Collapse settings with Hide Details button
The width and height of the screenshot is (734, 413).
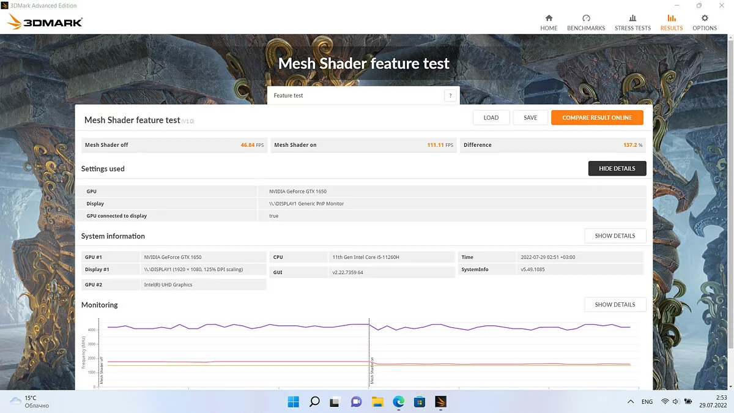617,168
